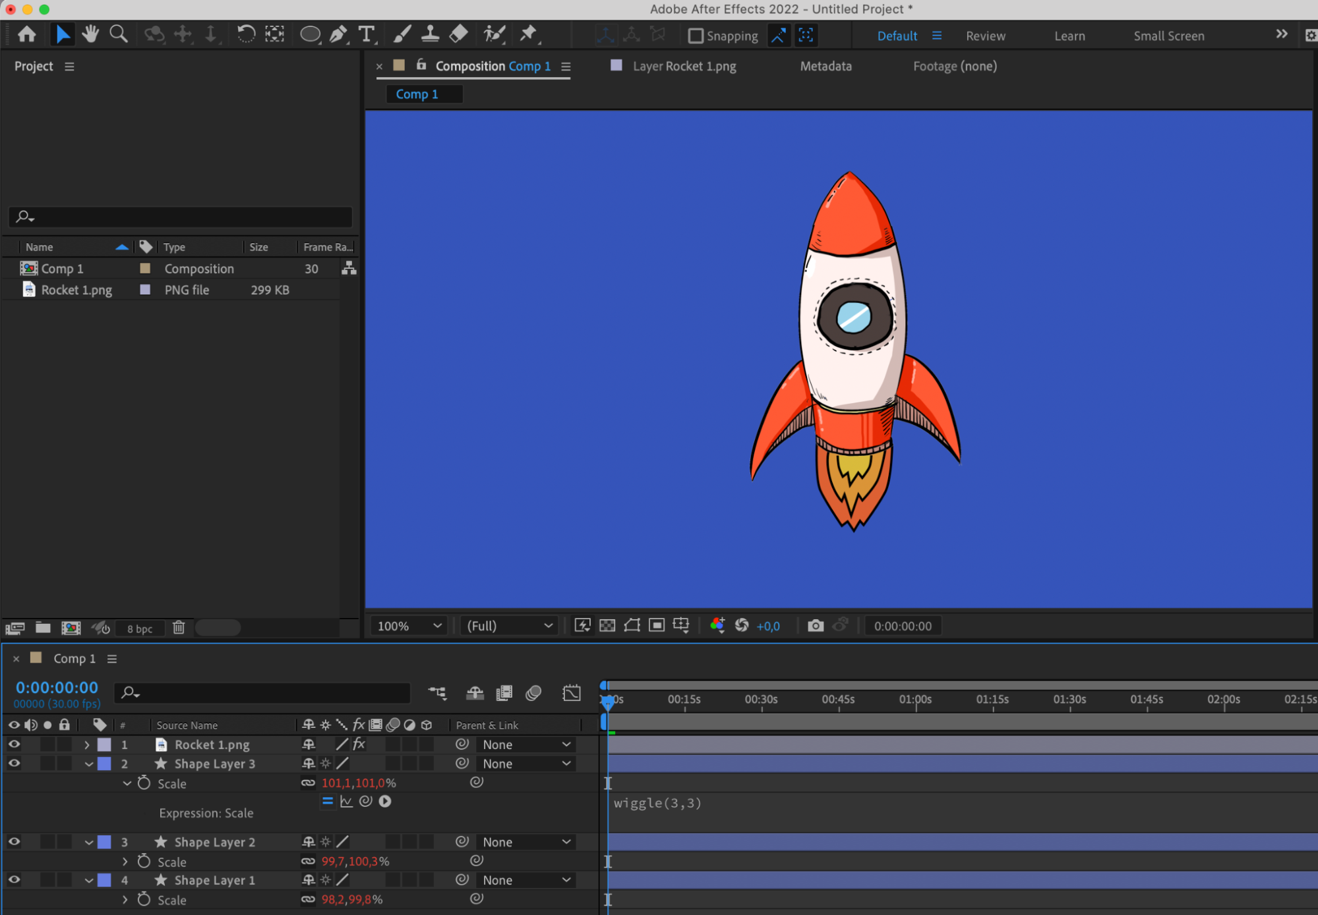
Task: Open the (Full) resolution dropdown
Action: coord(509,626)
